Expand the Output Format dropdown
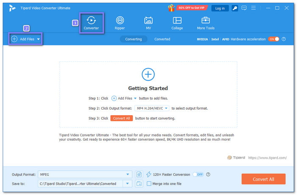 (128, 174)
